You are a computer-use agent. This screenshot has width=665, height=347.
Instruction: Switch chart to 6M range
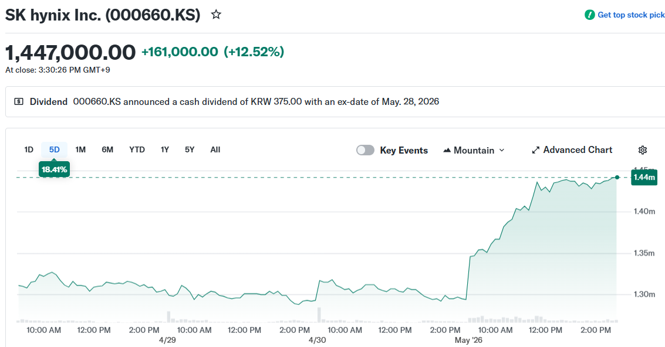(107, 149)
